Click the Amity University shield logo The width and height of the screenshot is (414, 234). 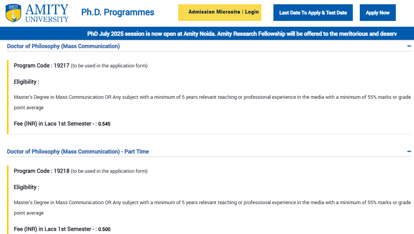point(14,13)
